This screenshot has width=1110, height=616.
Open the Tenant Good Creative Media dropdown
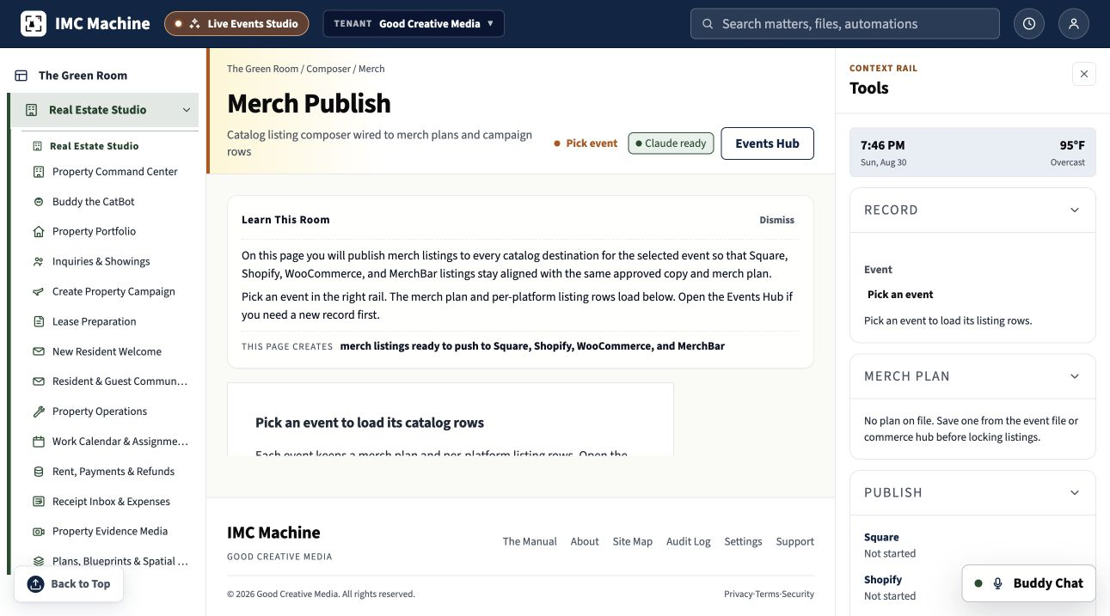[x=414, y=24]
